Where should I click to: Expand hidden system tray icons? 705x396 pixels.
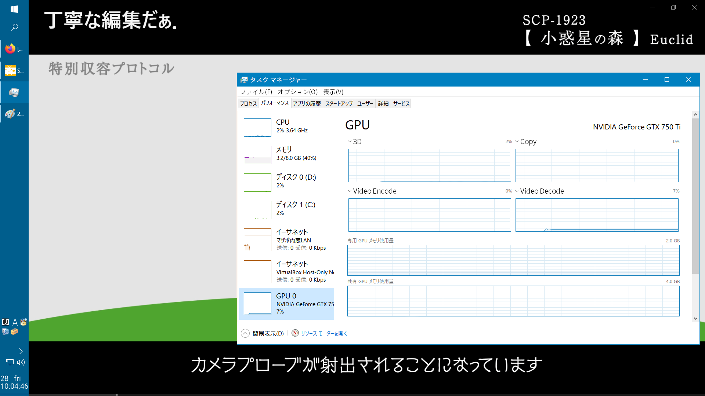[21, 351]
